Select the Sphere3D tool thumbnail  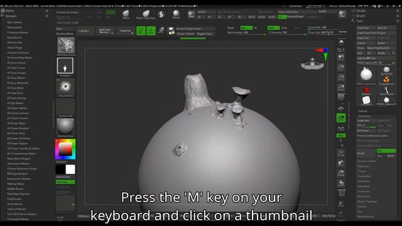coord(386,71)
